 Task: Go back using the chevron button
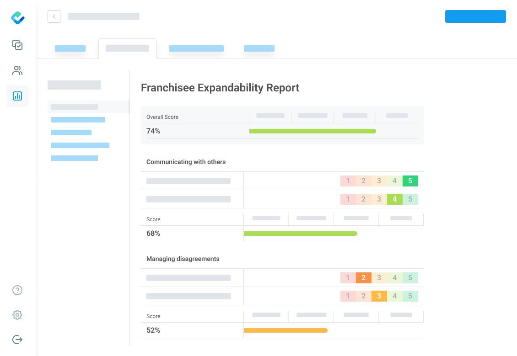coord(54,16)
